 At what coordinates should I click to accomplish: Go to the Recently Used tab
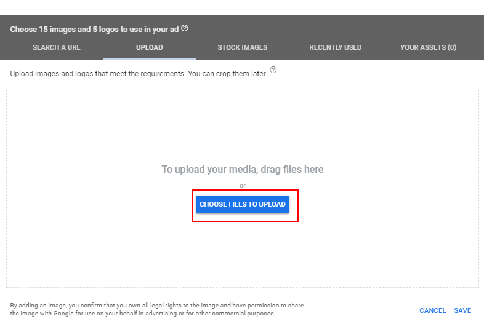[335, 47]
